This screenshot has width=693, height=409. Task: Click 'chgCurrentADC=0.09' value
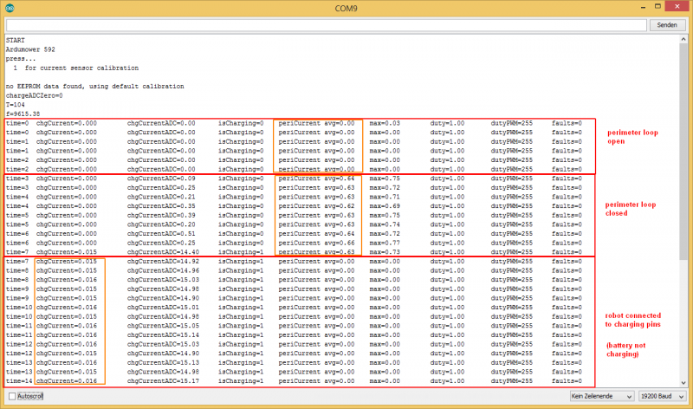coord(161,179)
